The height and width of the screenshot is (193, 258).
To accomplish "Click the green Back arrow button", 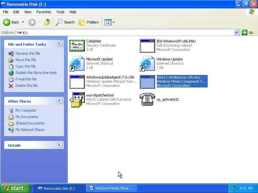I will 6,22.
